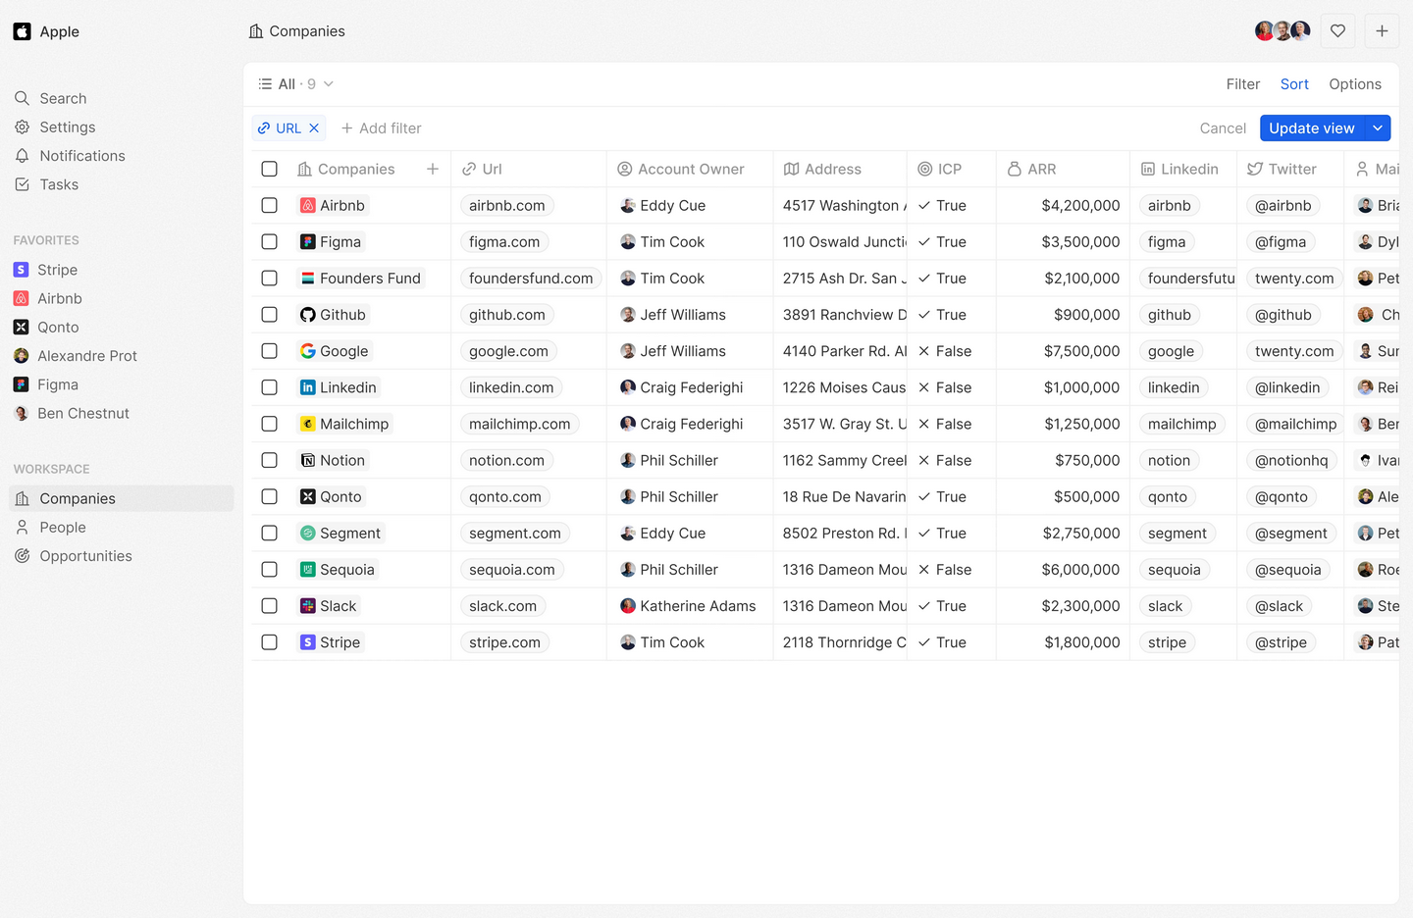1413x918 pixels.
Task: Open the Options menu
Action: tap(1355, 83)
